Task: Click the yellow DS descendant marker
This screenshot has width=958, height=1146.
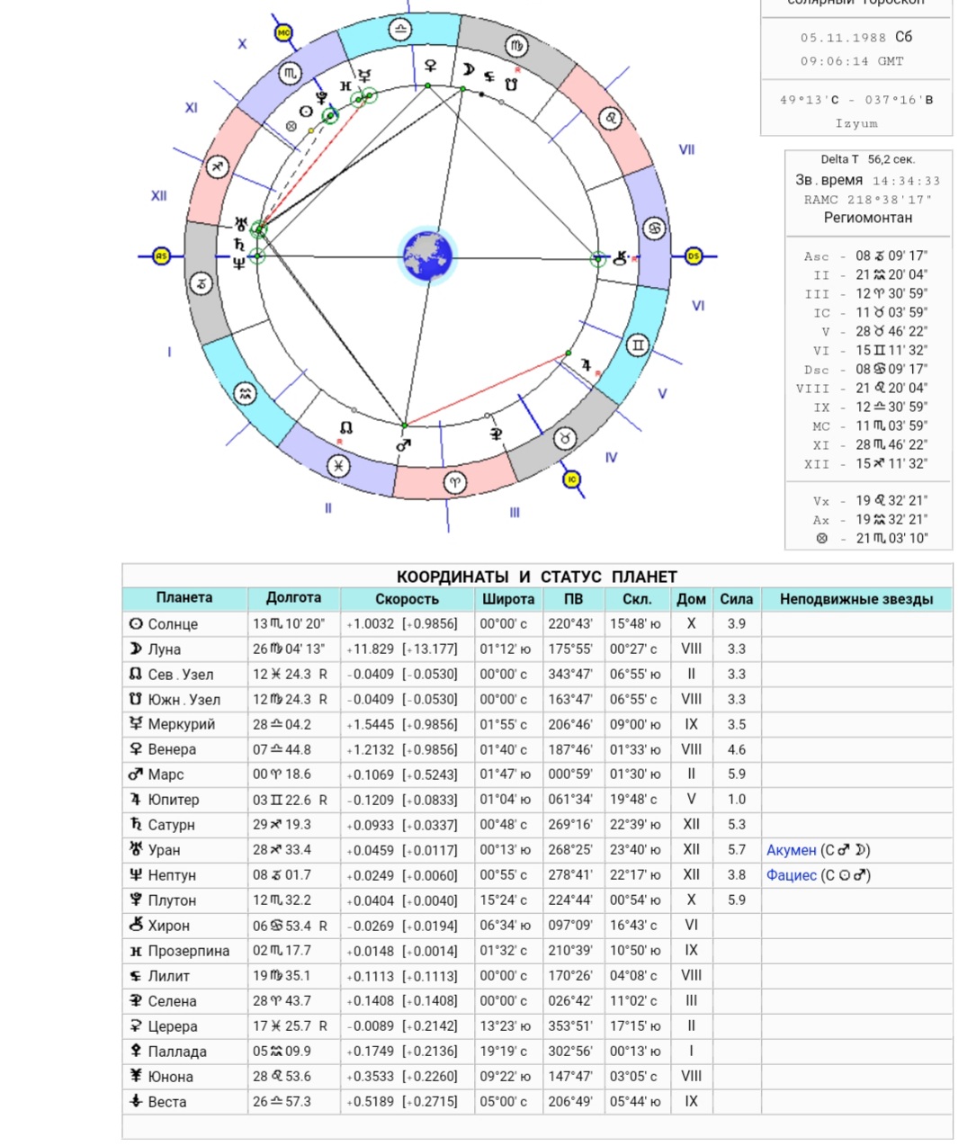Action: click(x=694, y=256)
